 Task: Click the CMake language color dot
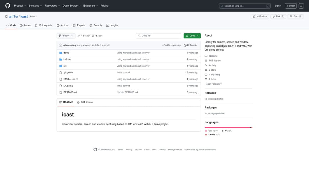pyautogui.click(x=206, y=135)
